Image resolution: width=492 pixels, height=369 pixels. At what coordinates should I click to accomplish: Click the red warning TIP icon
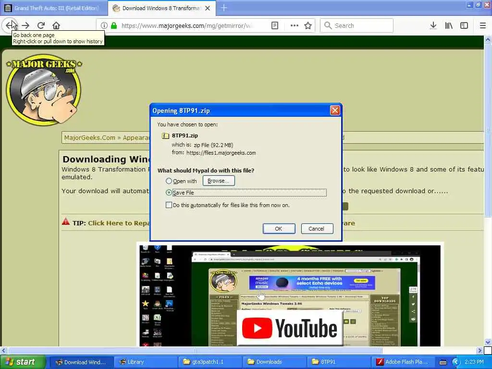coord(65,222)
